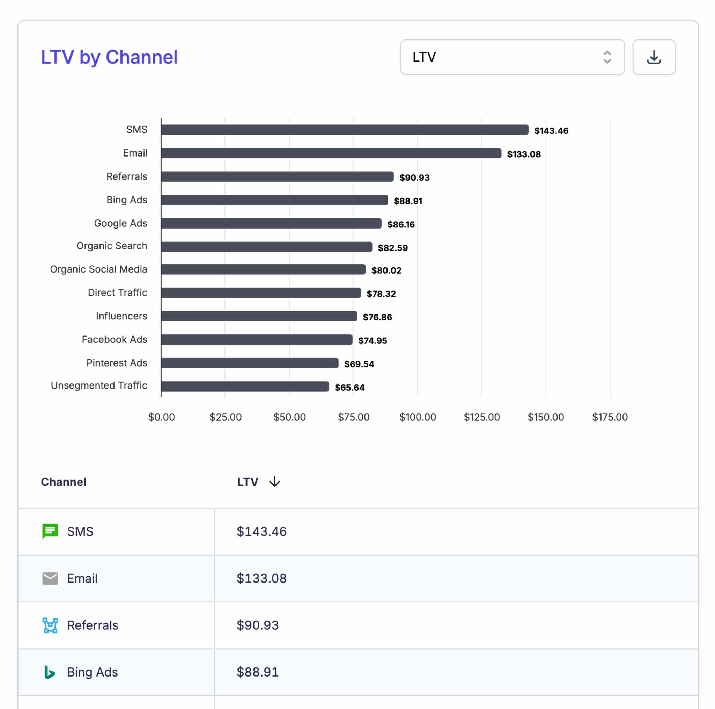Click the download export icon
Viewport: 715px width, 709px height.
[654, 57]
